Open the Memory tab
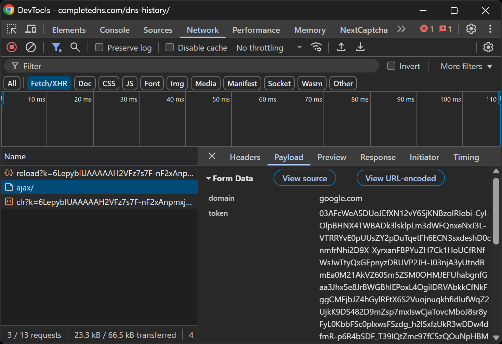502x344 pixels. click(x=310, y=30)
